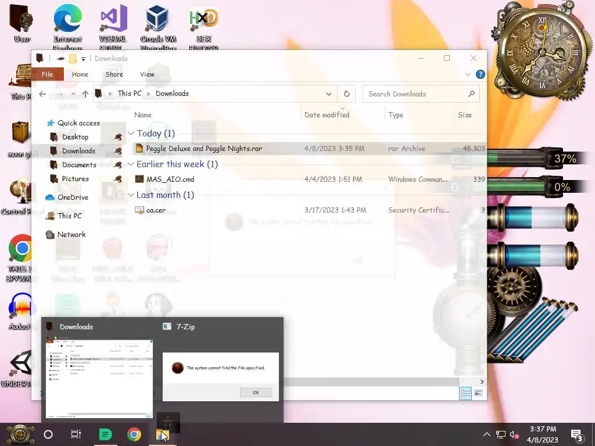Click the Start button on taskbar
Viewport: 595px width, 446px height.
click(x=20, y=434)
